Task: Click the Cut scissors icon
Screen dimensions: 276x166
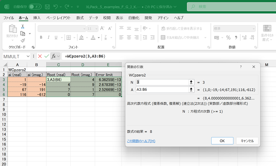Action: [x=22, y=26]
